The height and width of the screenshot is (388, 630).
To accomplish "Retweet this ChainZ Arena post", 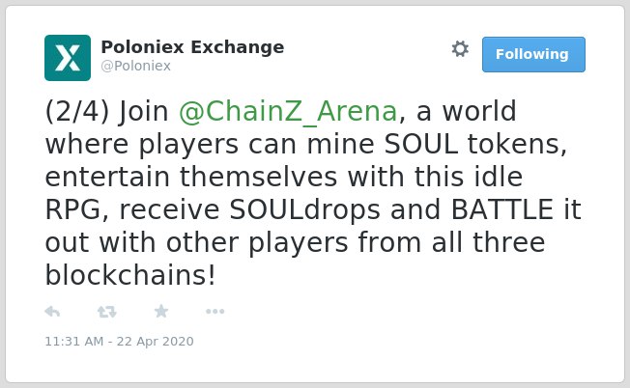I will click(x=107, y=312).
